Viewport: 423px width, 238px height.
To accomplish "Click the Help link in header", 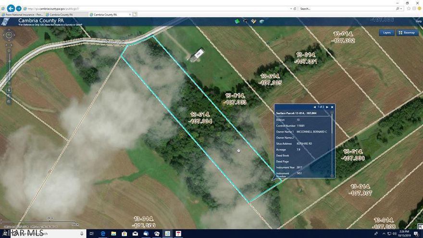I will tap(418, 21).
